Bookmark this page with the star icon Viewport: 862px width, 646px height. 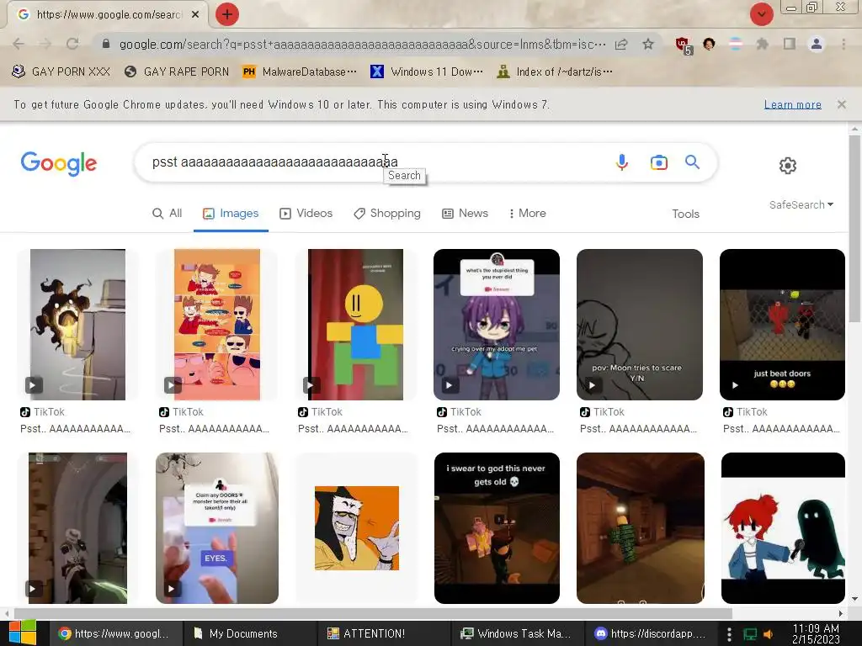pyautogui.click(x=648, y=44)
